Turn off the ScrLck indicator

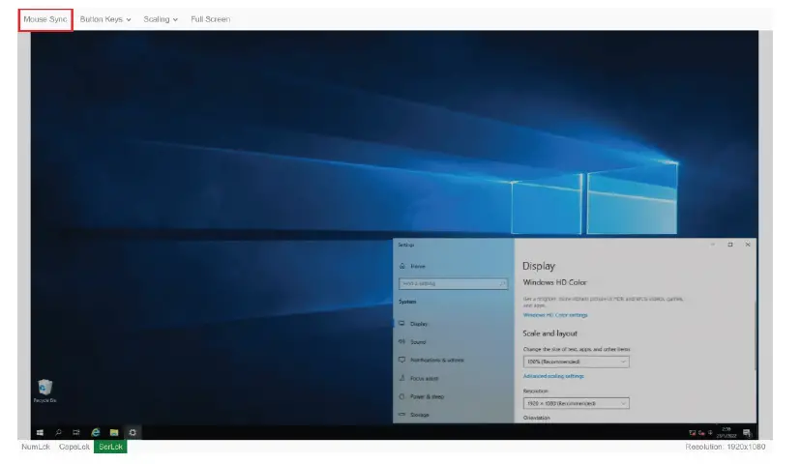point(110,447)
